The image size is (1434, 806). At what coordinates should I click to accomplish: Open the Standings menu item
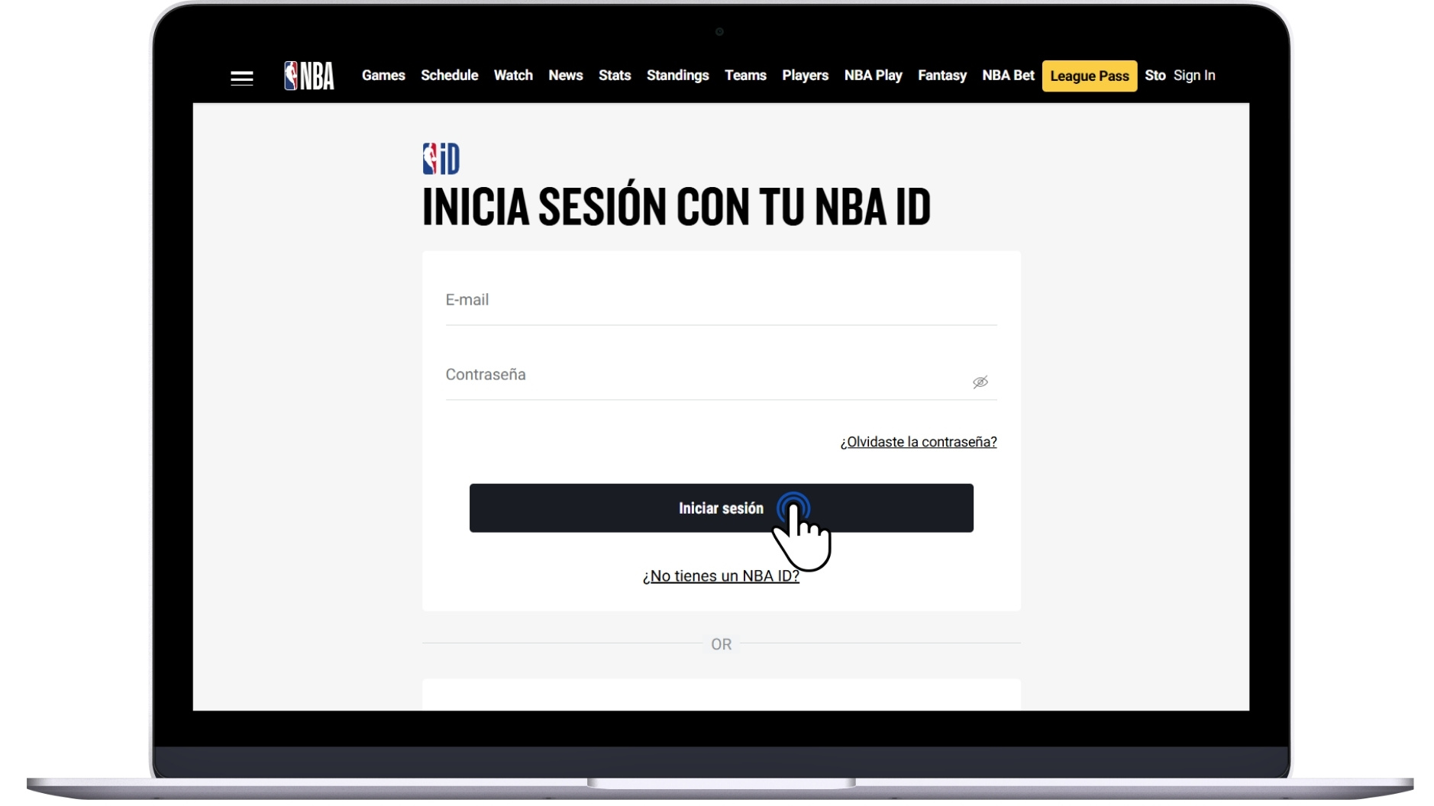(677, 76)
